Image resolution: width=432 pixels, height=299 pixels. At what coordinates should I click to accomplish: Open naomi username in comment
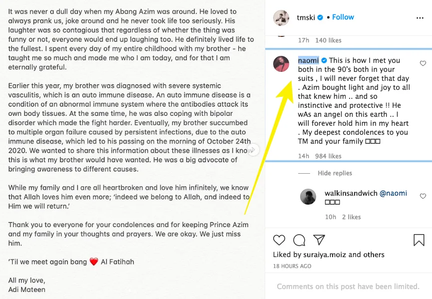(x=308, y=60)
